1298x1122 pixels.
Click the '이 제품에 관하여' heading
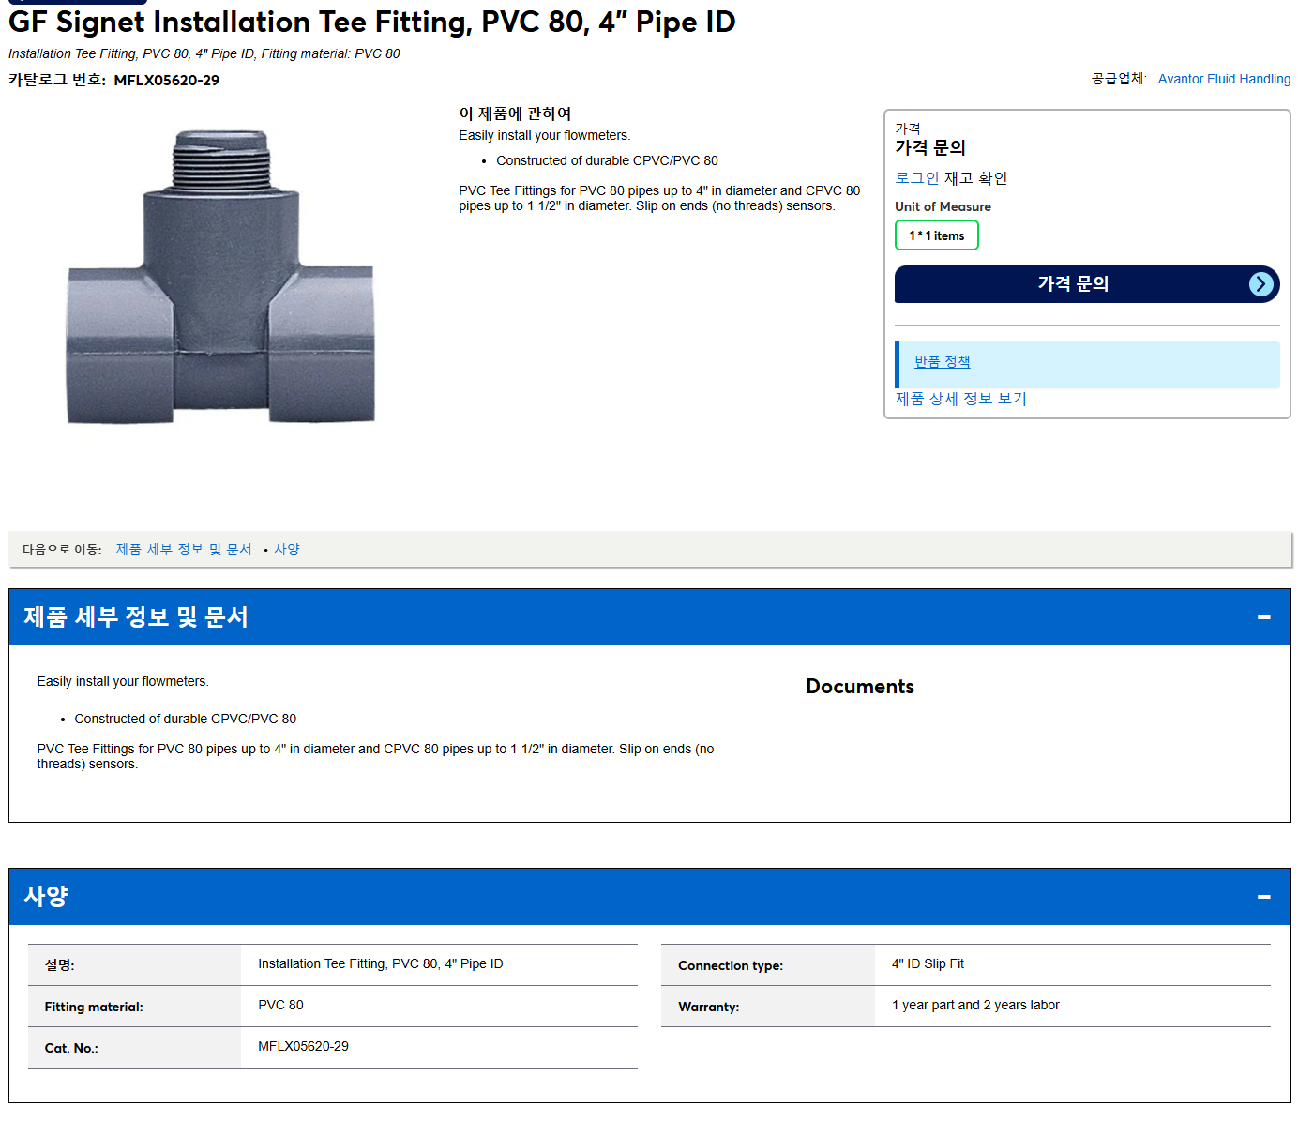[x=515, y=114]
